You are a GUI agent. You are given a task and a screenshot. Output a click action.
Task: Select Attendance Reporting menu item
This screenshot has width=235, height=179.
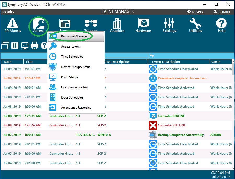point(76,108)
